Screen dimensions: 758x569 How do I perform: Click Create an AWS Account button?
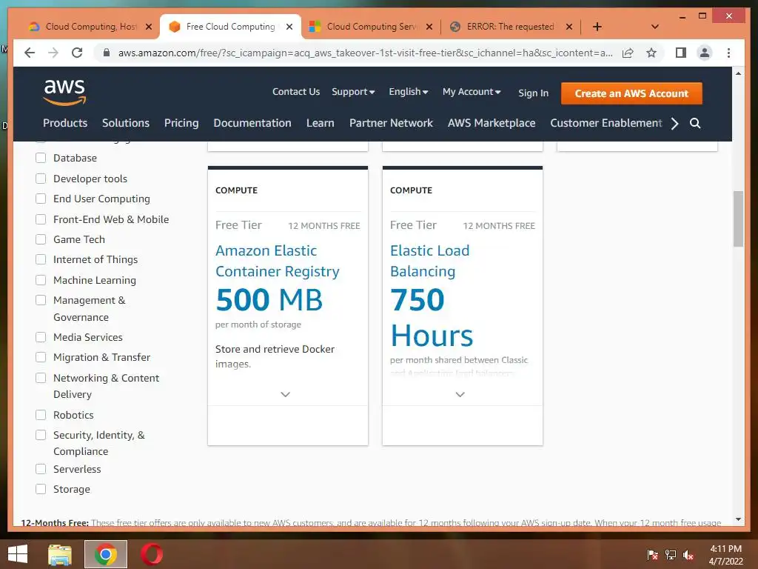(x=631, y=93)
